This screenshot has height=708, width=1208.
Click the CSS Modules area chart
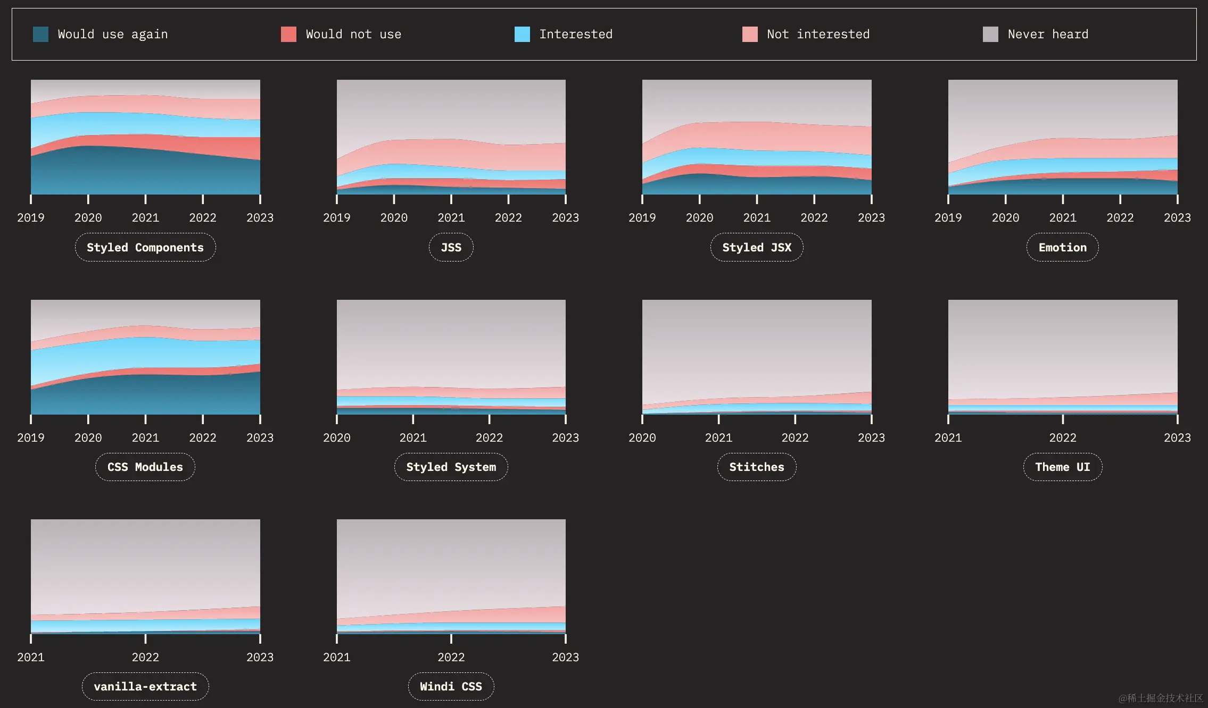(145, 357)
